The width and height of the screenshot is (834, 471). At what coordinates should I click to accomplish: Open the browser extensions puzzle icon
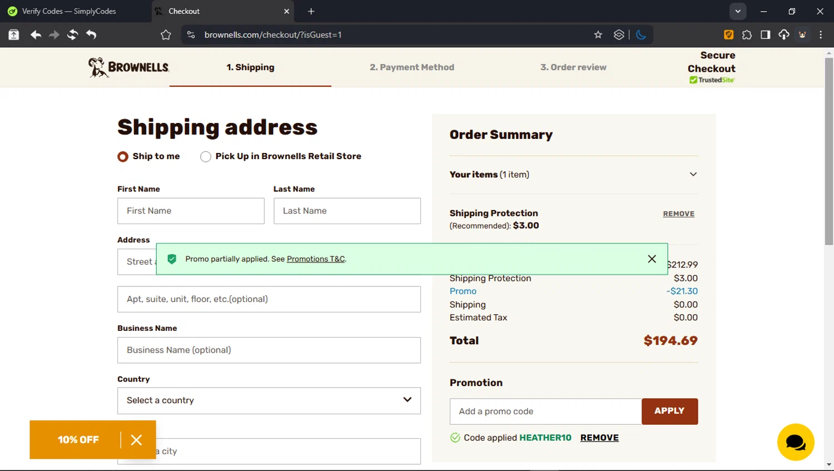pyautogui.click(x=747, y=34)
